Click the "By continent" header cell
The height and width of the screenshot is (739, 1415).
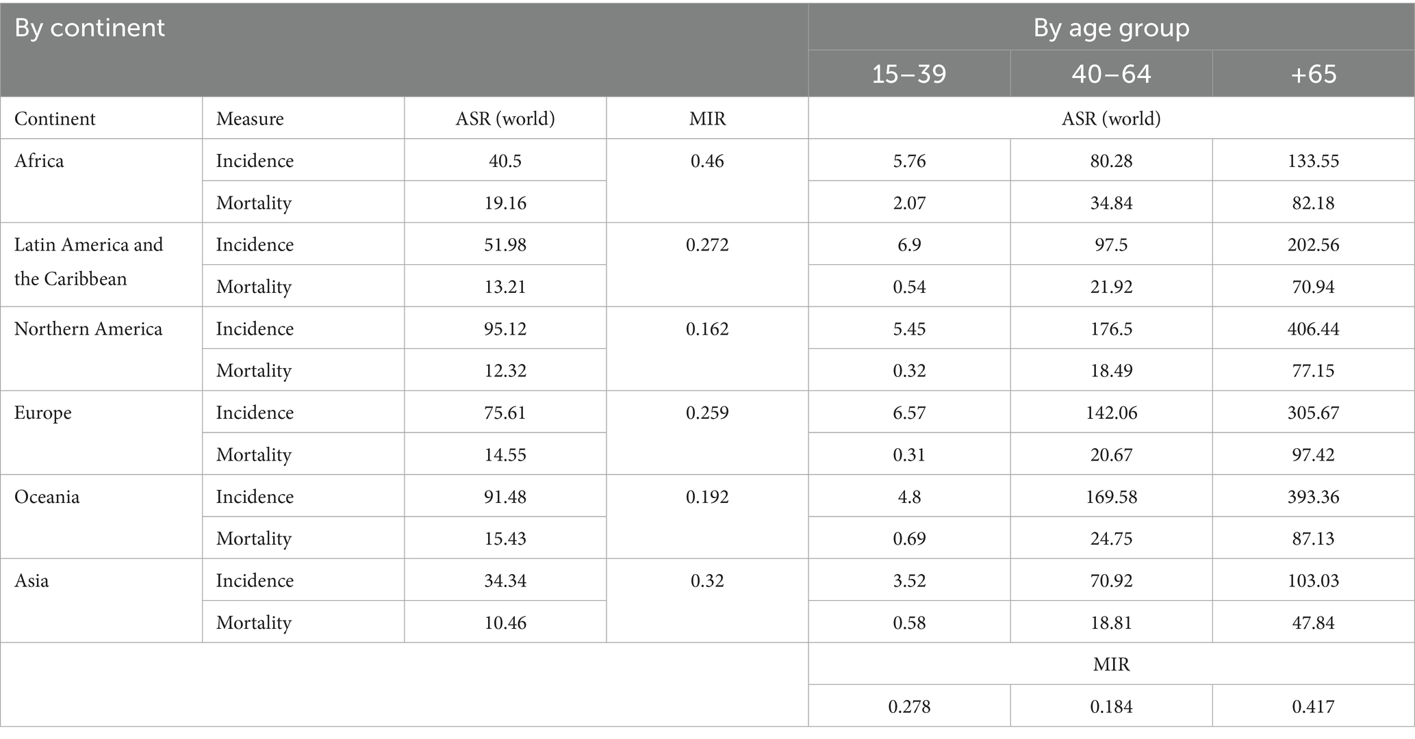[90, 28]
